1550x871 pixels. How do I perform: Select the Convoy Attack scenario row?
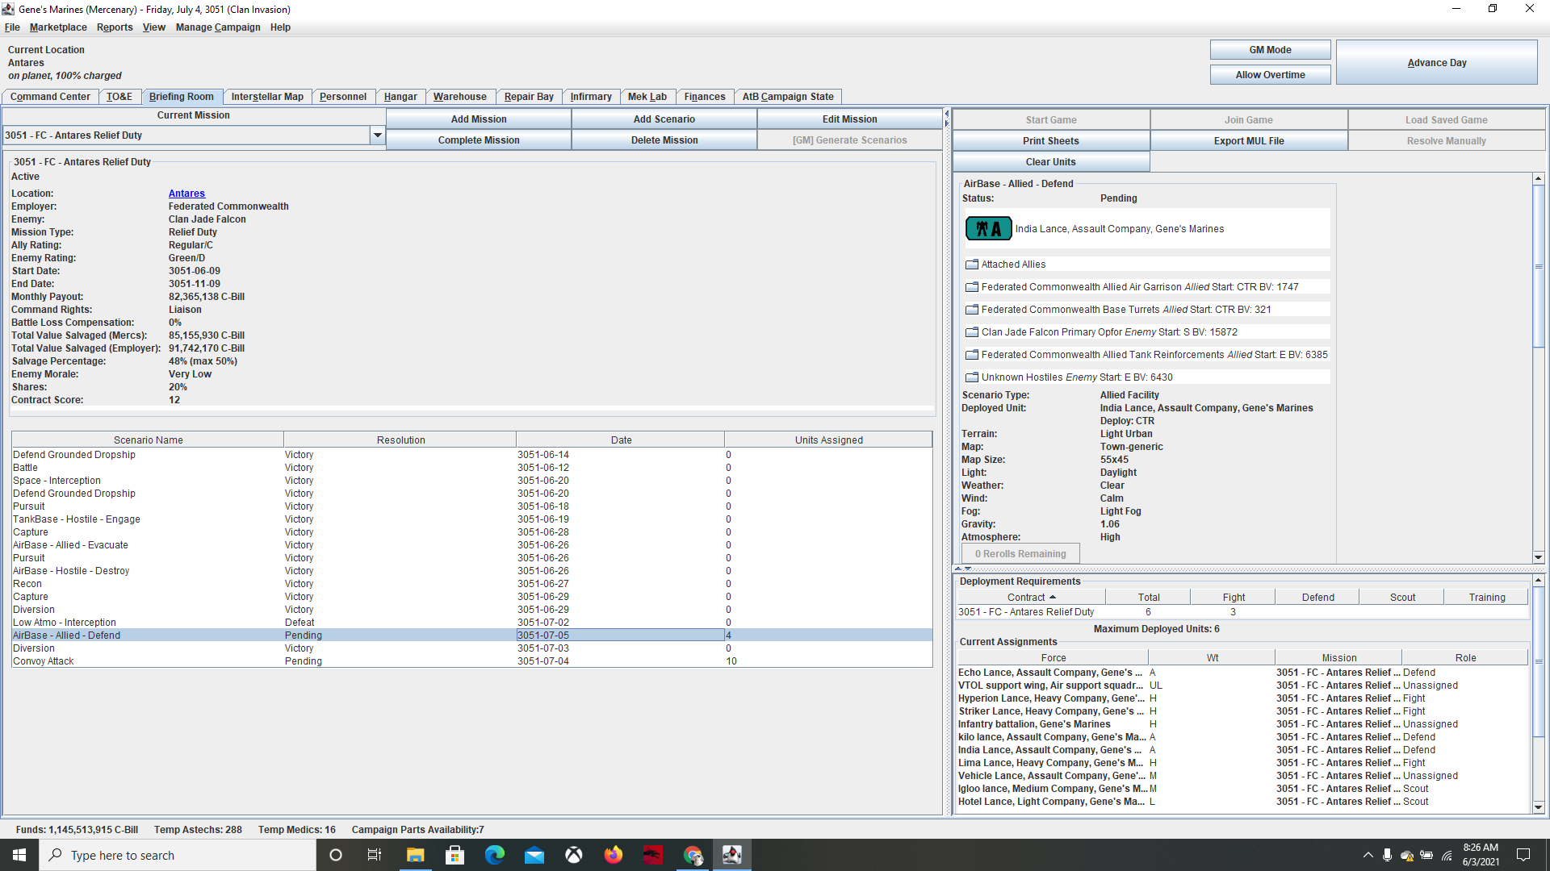pos(472,661)
